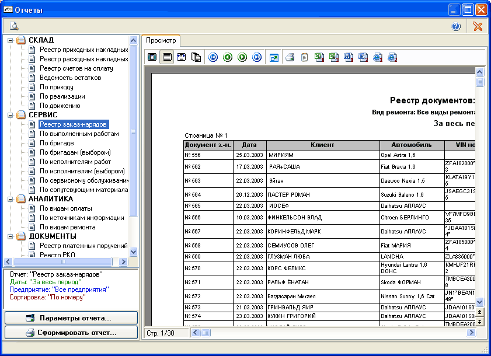Go to the next report page
The width and height of the screenshot is (491, 356).
tap(242, 57)
